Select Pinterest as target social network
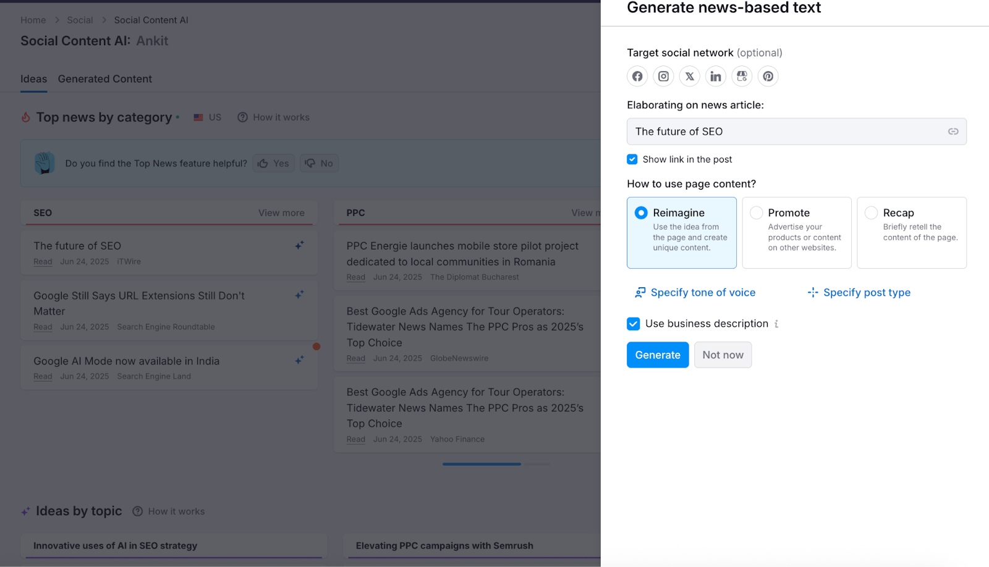This screenshot has height=567, width=989. pos(768,77)
